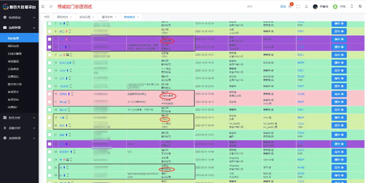Click the globe icon at top right
This screenshot has height=183, width=366.
(359, 7)
